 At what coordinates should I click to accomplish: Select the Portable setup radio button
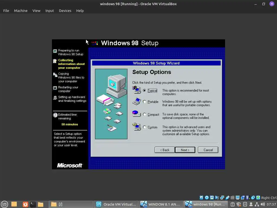click(x=144, y=102)
